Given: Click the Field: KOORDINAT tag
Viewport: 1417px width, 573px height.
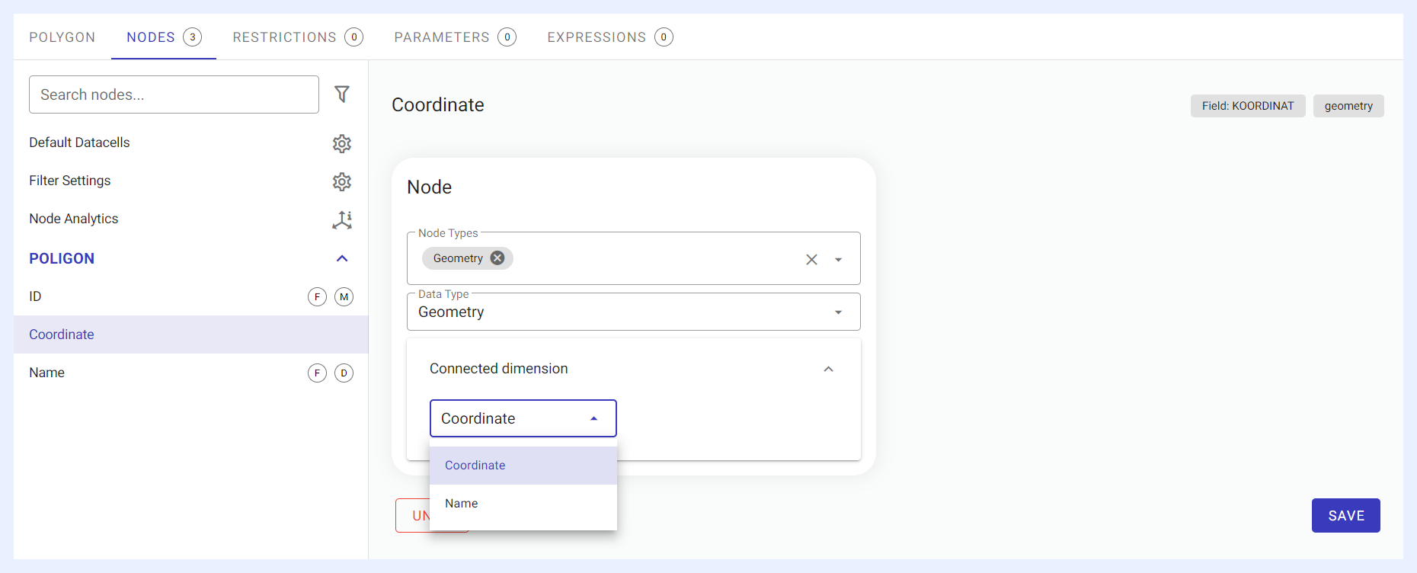Looking at the screenshot, I should [1248, 106].
